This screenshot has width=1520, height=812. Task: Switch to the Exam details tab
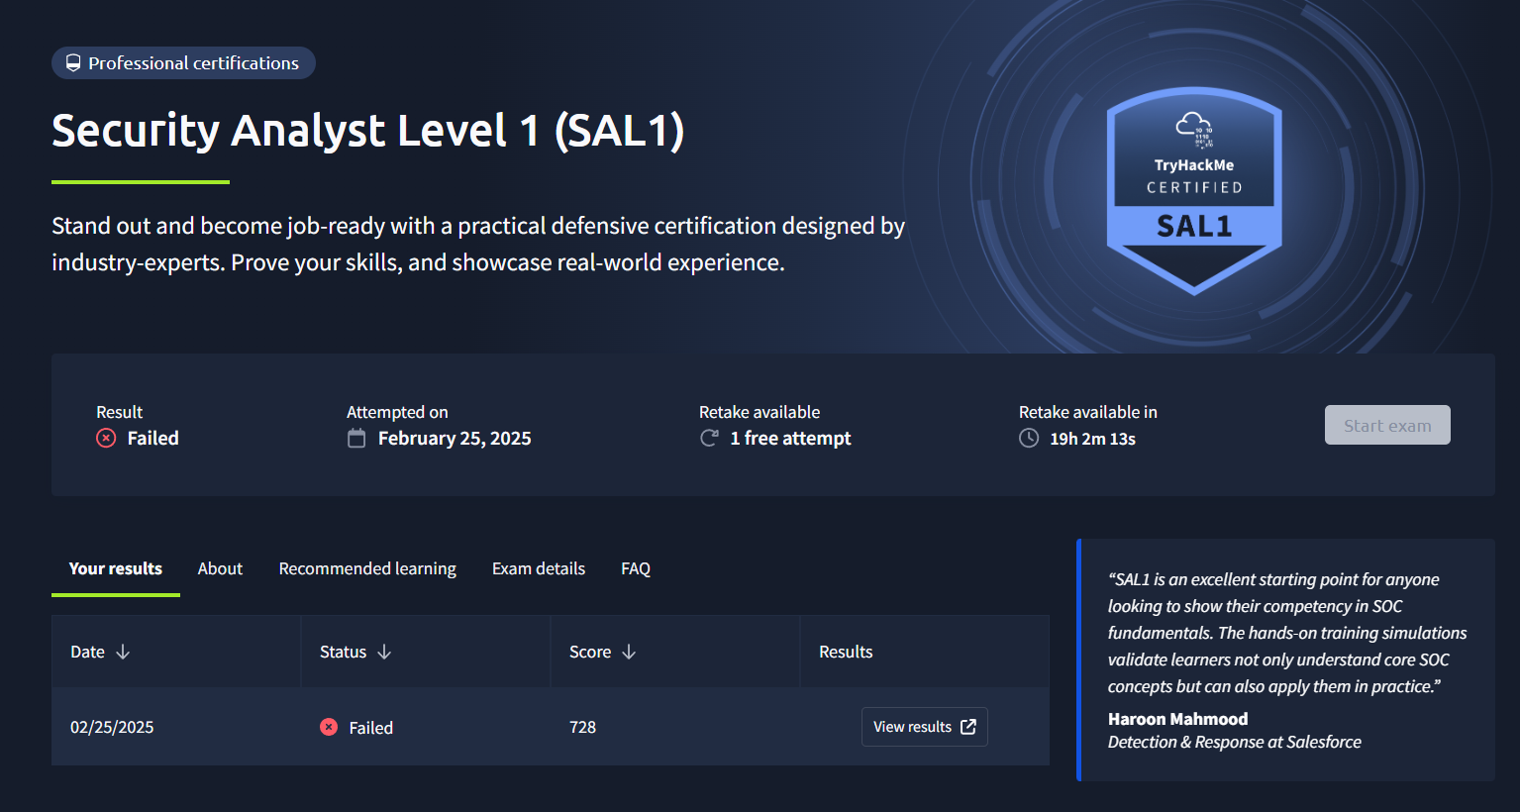539,568
